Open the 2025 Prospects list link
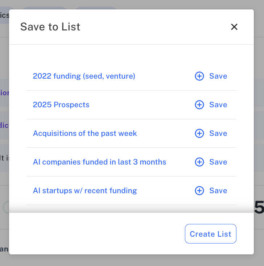Viewport: 264px width, 266px height. 61,105
